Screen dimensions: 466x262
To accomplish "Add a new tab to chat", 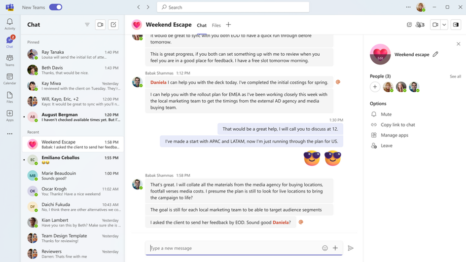I will pyautogui.click(x=228, y=25).
